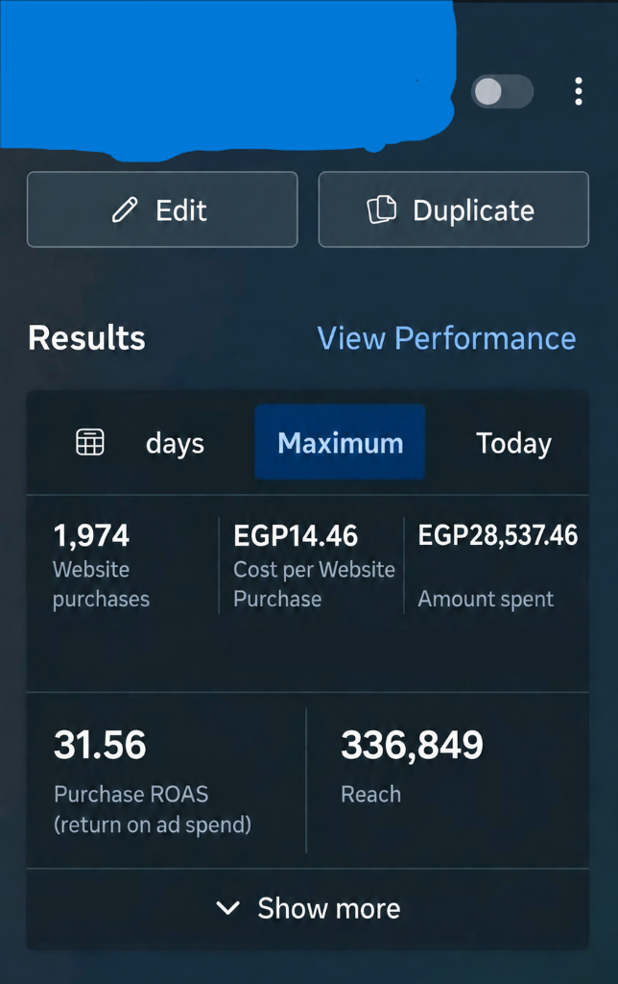Click the 31.56 Purchase ROAS value
618x984 pixels.
click(x=101, y=745)
